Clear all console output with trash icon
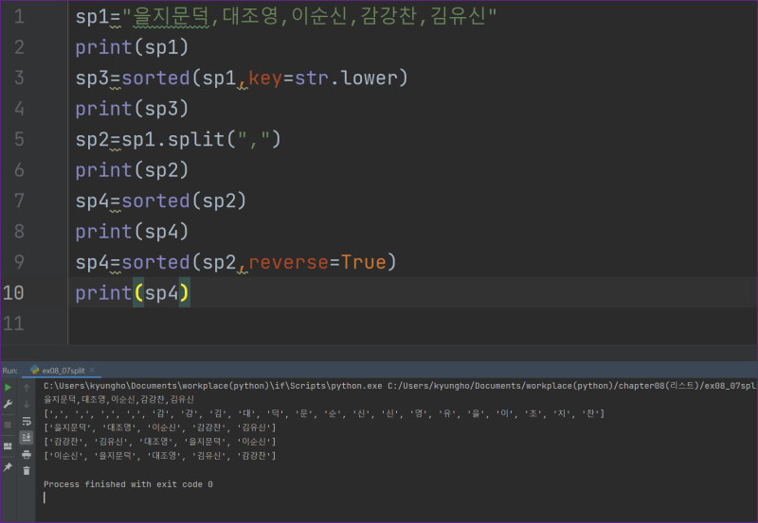 (x=27, y=470)
